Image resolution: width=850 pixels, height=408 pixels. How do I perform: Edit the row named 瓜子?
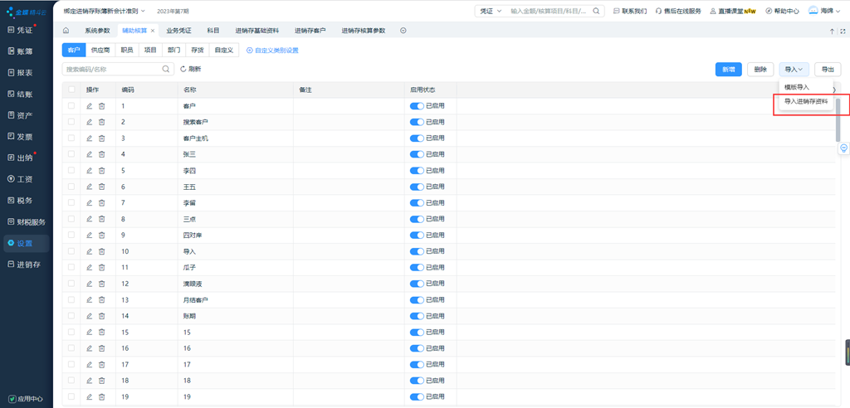click(x=90, y=268)
